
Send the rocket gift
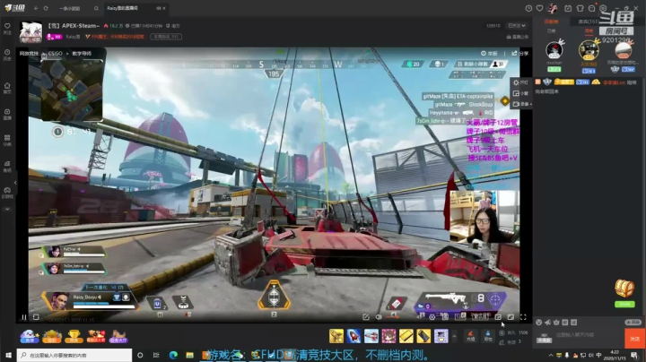tap(354, 336)
